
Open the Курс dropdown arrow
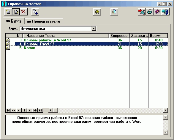tap(94, 29)
